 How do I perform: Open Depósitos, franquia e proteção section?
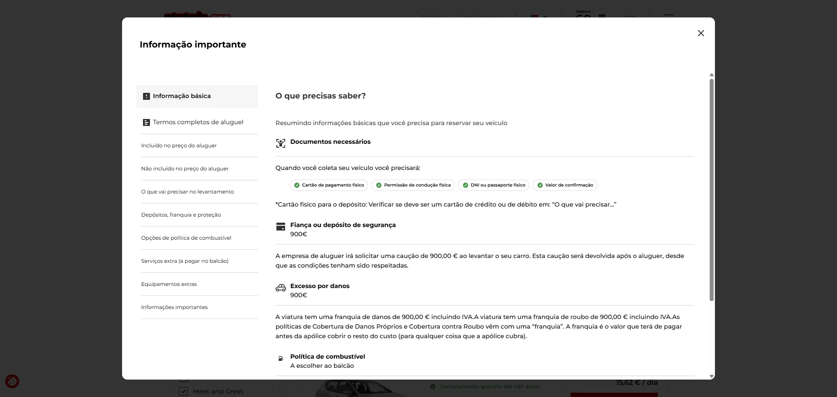(x=181, y=214)
